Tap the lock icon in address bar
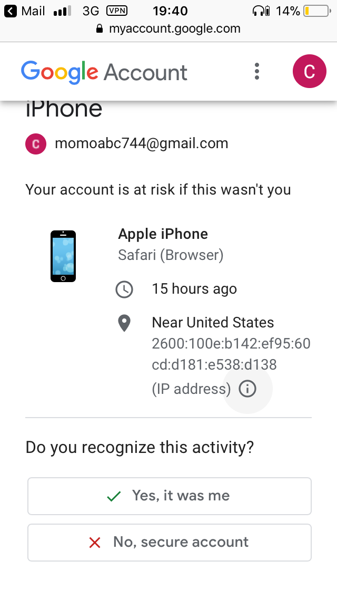337x599 pixels. (x=100, y=28)
